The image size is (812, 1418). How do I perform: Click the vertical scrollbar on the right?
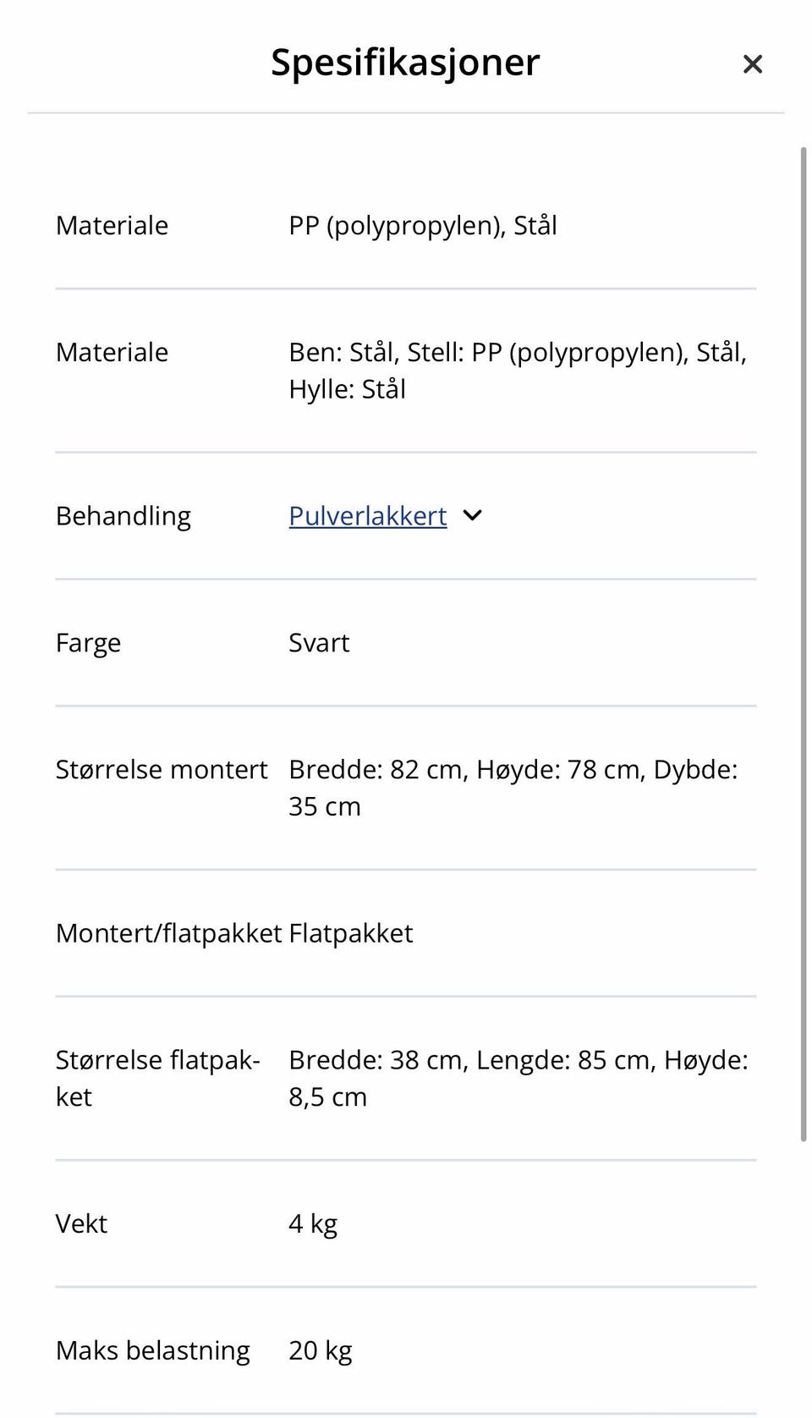coord(804,643)
